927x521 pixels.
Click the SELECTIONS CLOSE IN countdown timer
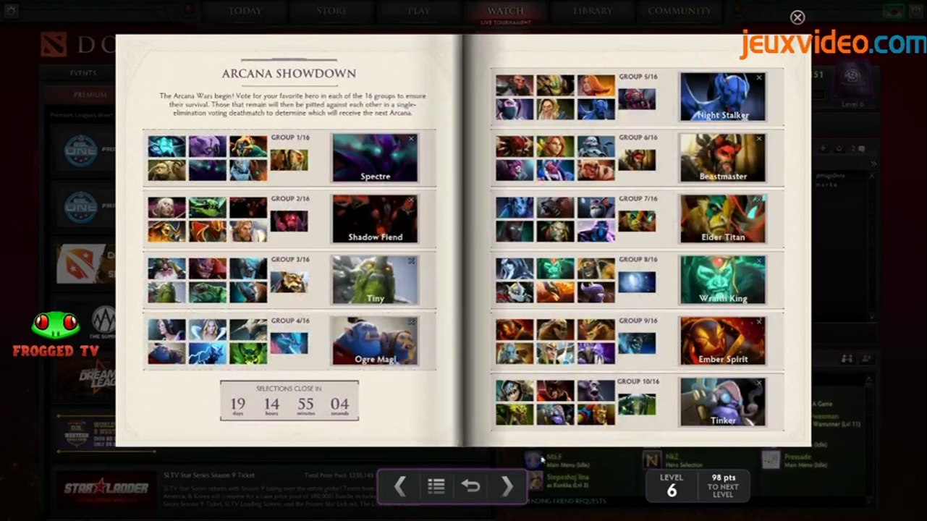pyautogui.click(x=289, y=400)
